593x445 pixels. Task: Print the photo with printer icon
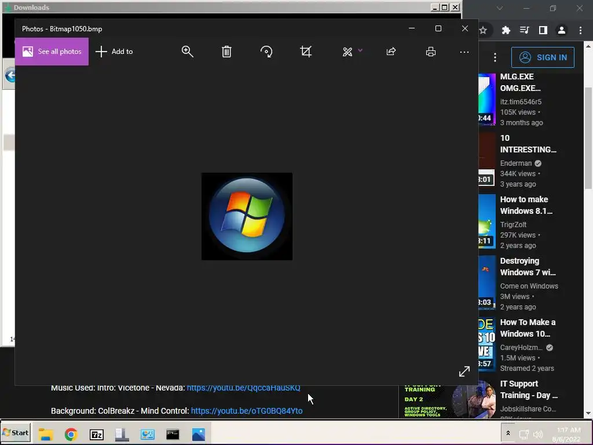(x=431, y=52)
